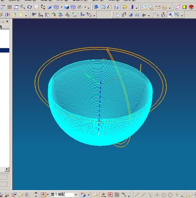Click the Replay tool path icon
This screenshot has height=198, width=196.
41,15
